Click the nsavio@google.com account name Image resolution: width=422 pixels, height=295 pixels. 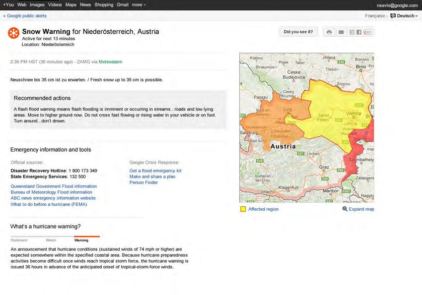click(397, 5)
